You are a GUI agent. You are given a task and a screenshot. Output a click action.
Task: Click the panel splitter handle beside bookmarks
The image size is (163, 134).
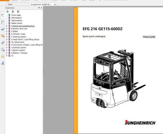tap(44, 70)
